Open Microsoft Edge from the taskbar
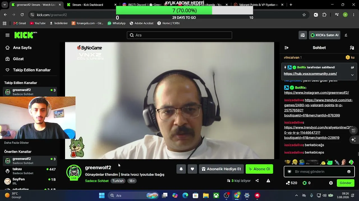The height and width of the screenshot is (201, 359). (x=185, y=195)
